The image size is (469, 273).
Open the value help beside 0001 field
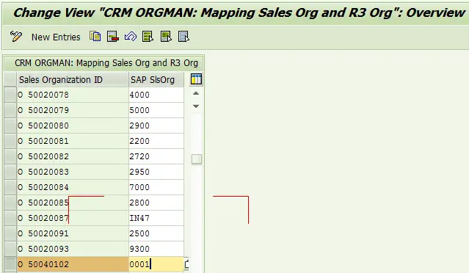[x=186, y=264]
